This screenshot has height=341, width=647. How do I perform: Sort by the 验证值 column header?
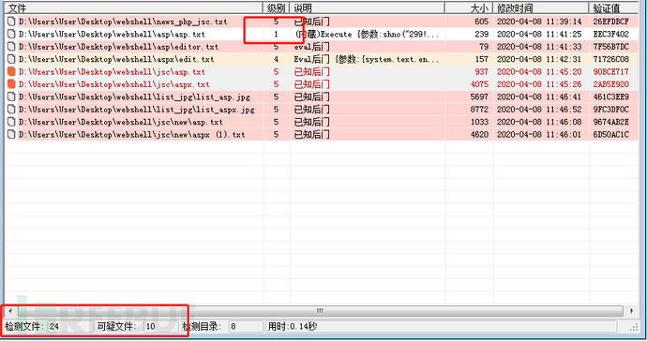(614, 7)
